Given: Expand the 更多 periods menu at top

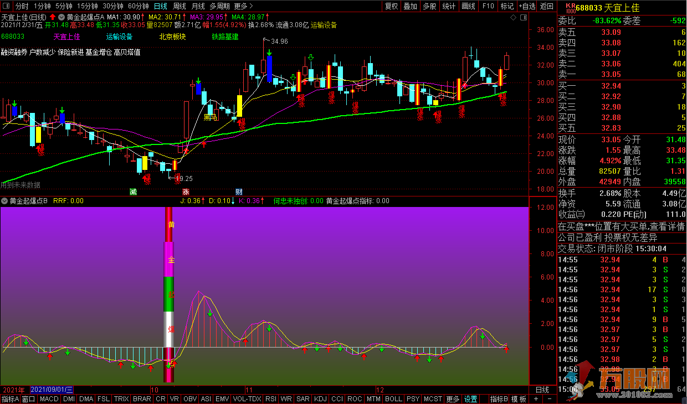Looking at the screenshot, I should coord(243,6).
